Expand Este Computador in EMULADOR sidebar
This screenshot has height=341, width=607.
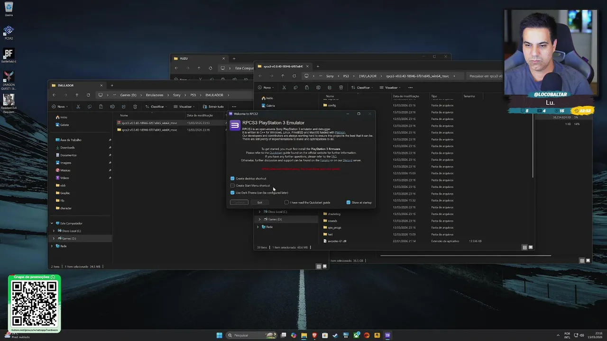click(52, 224)
